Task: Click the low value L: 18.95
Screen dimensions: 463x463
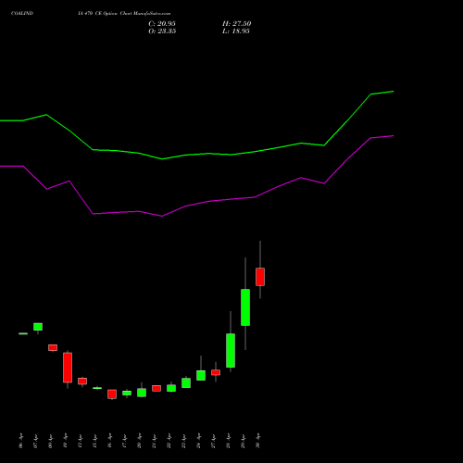Action: point(236,31)
